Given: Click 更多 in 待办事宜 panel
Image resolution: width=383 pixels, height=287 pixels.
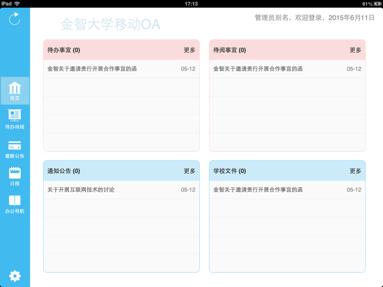Looking at the screenshot, I should coord(189,50).
